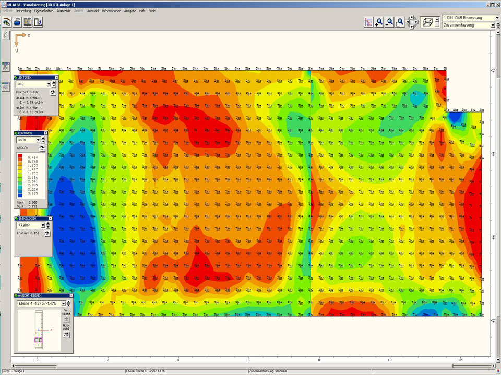Click the zoom in magnifier icon
Viewport: 501px width, 375px height.
point(379,22)
